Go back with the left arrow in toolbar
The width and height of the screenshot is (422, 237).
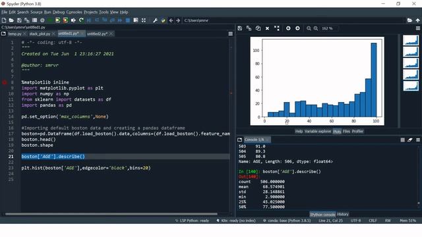pos(171,20)
